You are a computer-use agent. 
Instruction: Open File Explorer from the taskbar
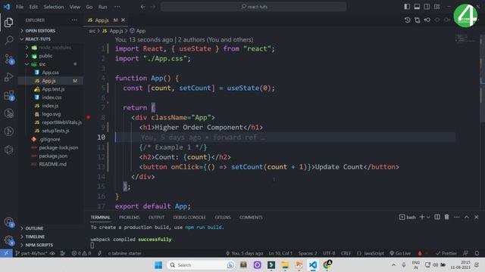[285, 265]
